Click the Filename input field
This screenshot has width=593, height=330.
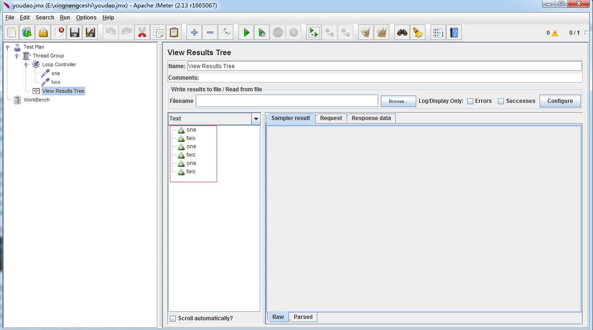[x=287, y=101]
